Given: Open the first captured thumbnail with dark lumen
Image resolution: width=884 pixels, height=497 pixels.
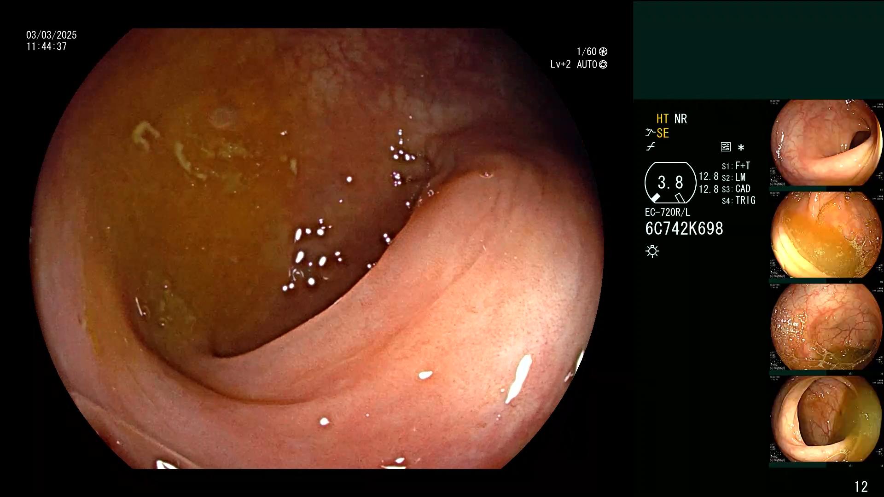Looking at the screenshot, I should click(826, 143).
